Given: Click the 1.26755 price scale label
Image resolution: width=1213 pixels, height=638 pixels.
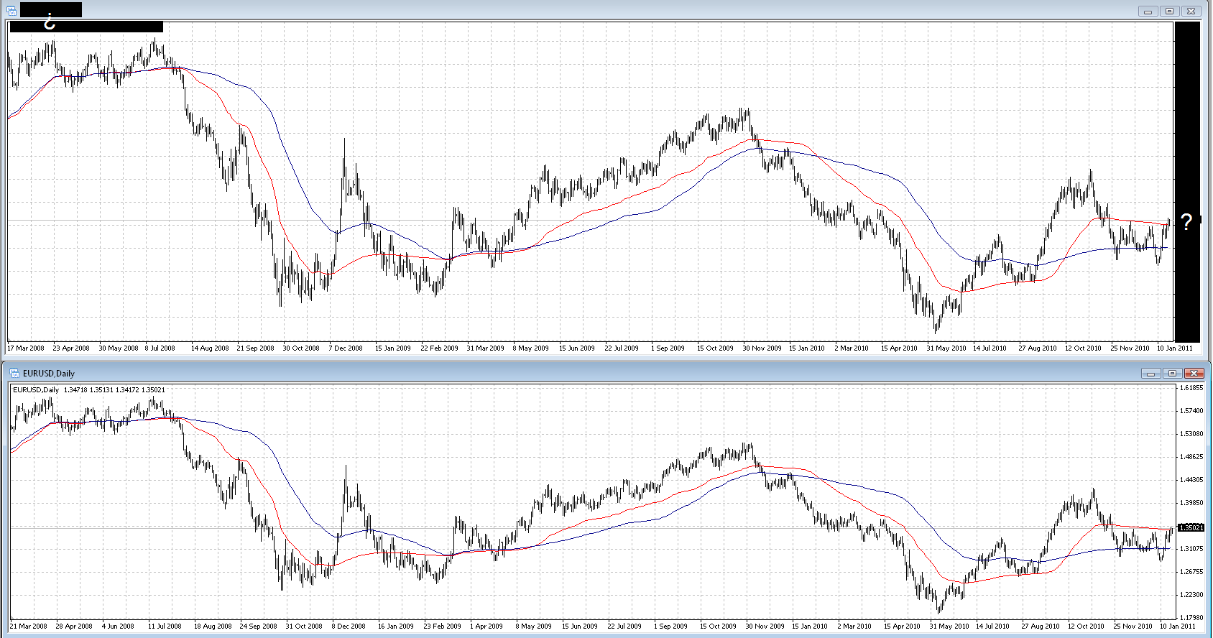Looking at the screenshot, I should (x=1191, y=572).
